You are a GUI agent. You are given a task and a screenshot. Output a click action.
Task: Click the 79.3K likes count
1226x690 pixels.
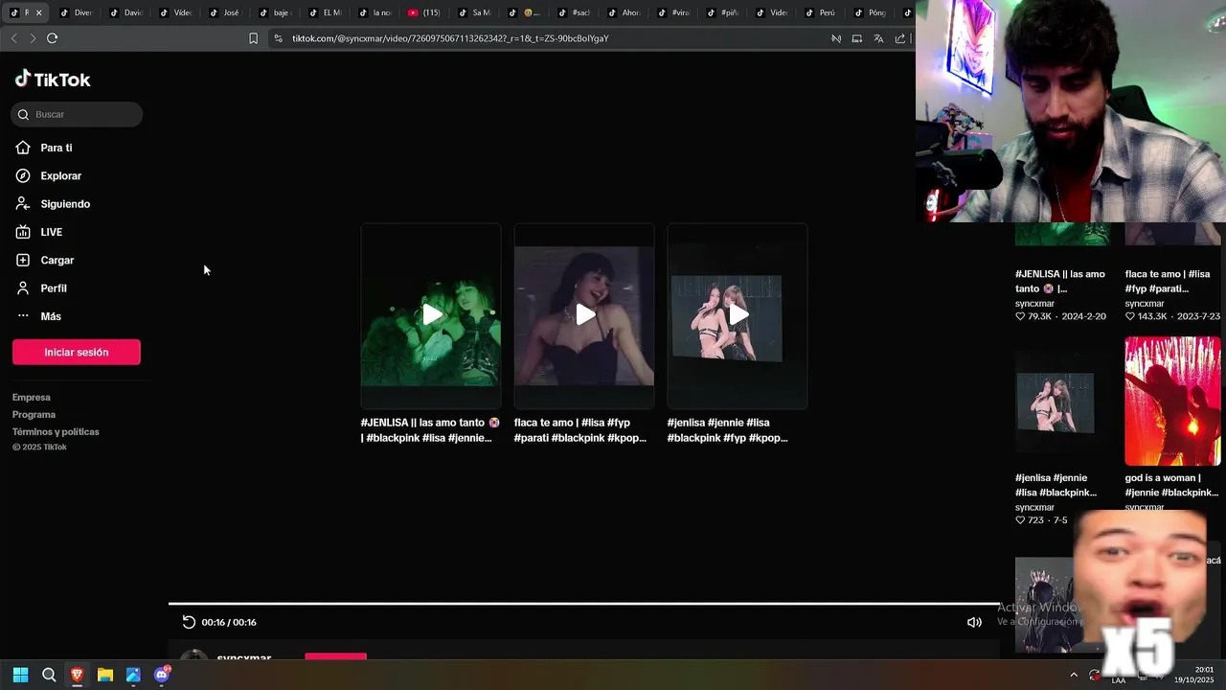click(1034, 316)
